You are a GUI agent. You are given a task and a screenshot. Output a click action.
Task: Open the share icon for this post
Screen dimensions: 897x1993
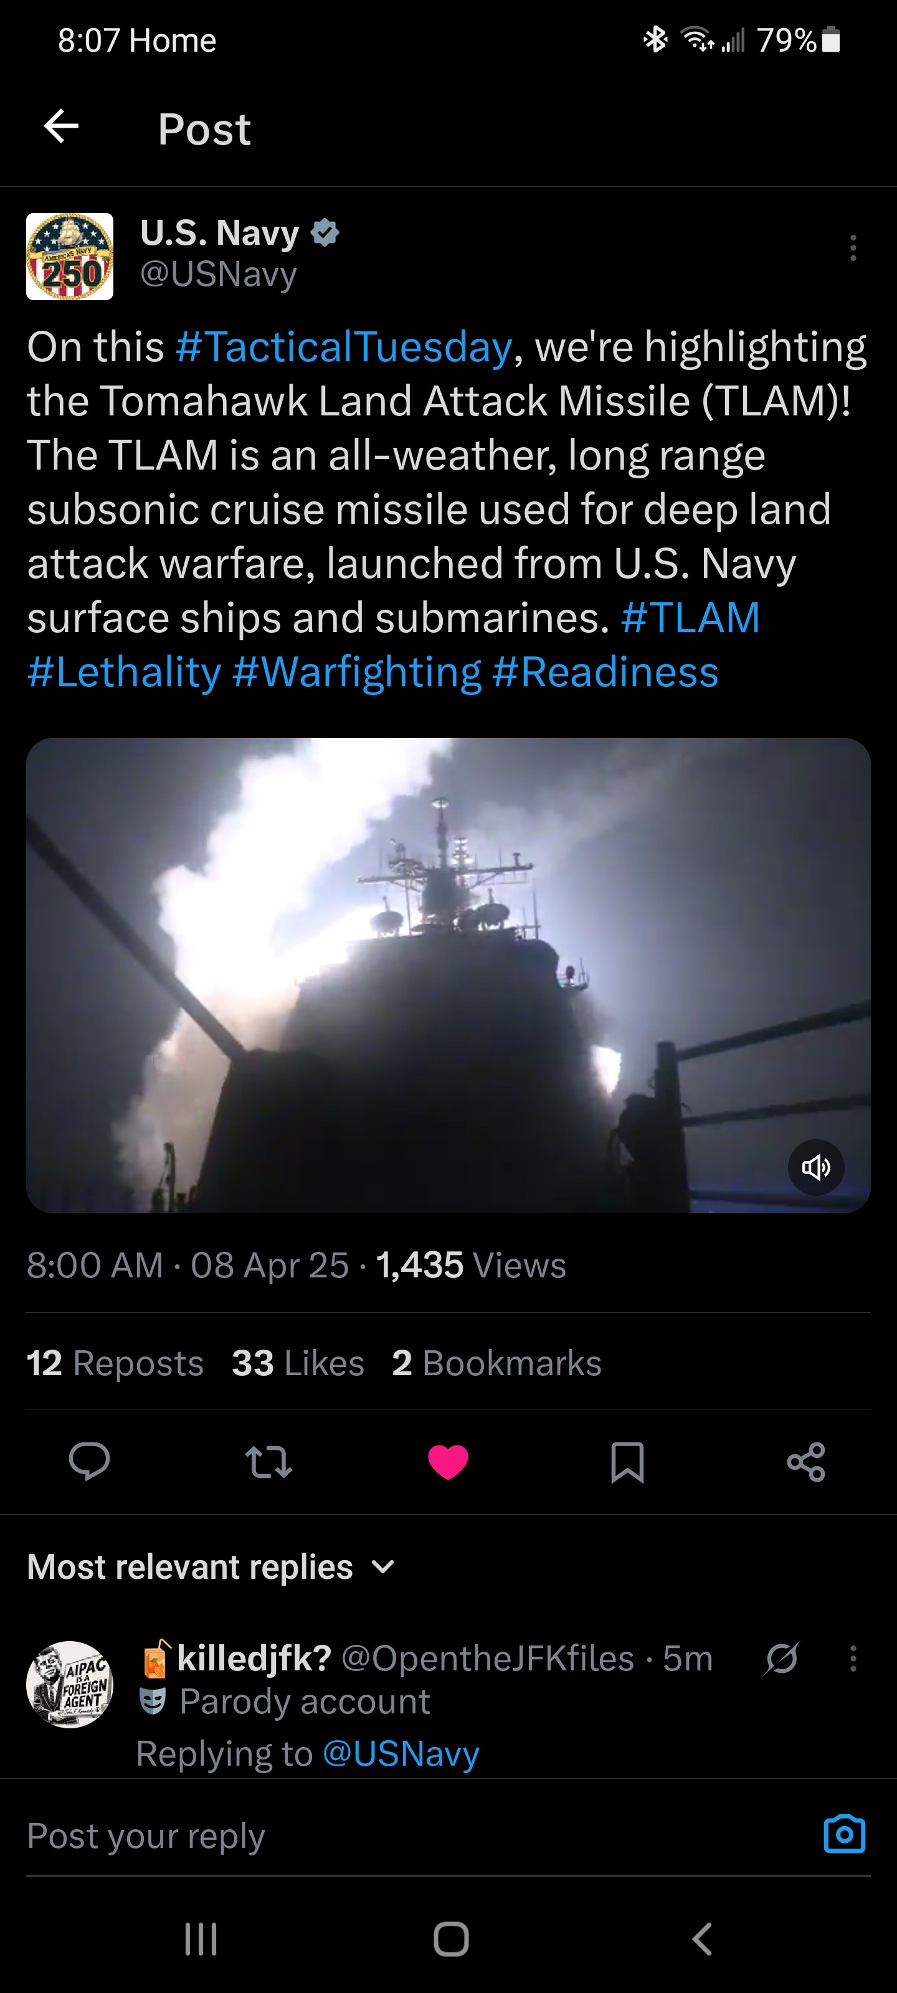805,1462
